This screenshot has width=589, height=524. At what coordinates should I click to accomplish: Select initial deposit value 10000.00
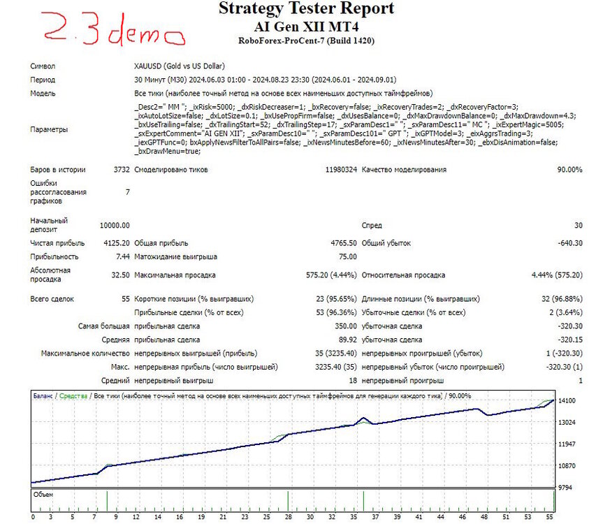point(115,226)
